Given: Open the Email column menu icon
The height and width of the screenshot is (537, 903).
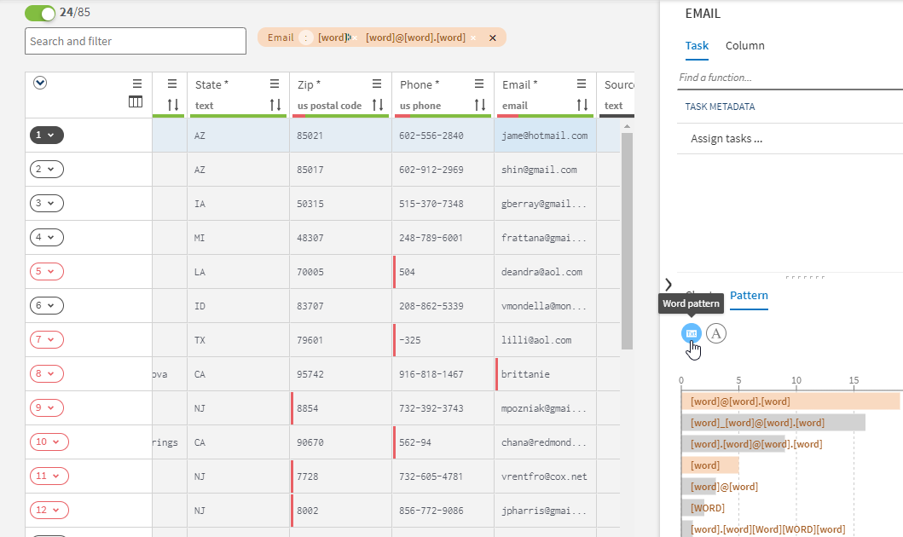Looking at the screenshot, I should pos(581,84).
